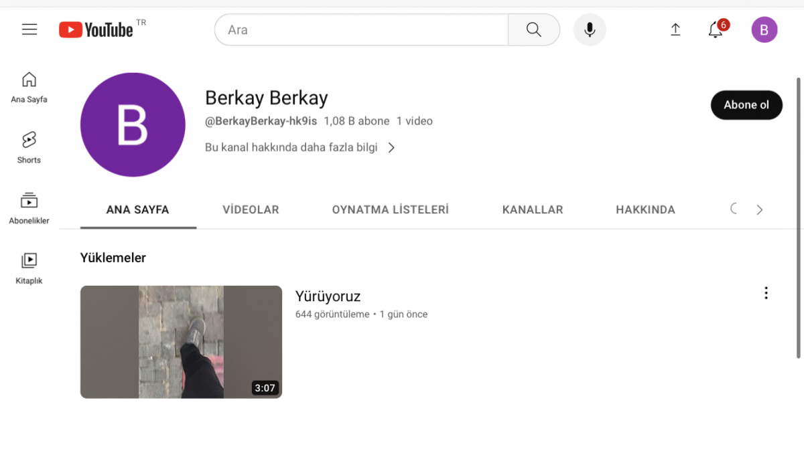The width and height of the screenshot is (804, 451).
Task: Click the '1 gün önce' upload date
Action: 403,314
